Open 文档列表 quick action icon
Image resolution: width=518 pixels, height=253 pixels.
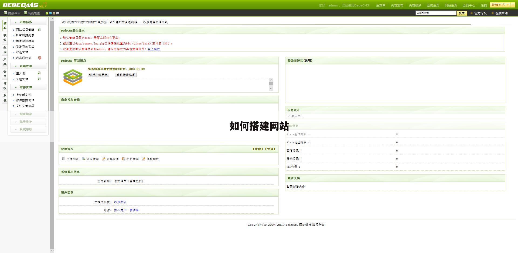[64, 159]
